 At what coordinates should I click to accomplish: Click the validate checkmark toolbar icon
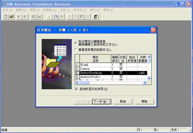(49, 17)
